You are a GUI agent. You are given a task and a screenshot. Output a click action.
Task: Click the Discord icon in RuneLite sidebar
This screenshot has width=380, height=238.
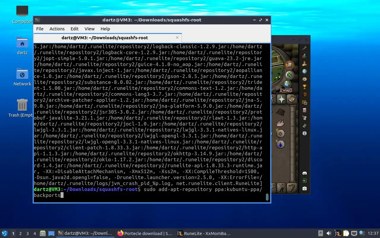[305, 173]
